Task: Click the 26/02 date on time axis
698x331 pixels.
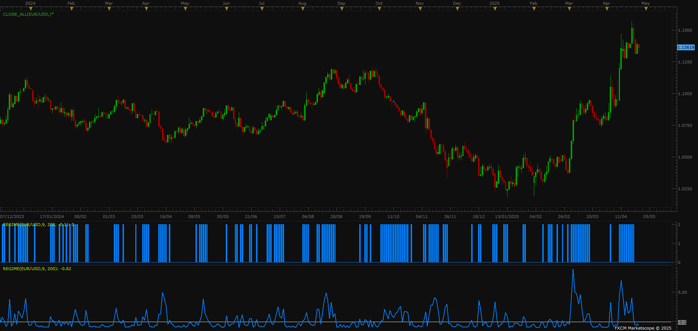Action: pos(564,217)
